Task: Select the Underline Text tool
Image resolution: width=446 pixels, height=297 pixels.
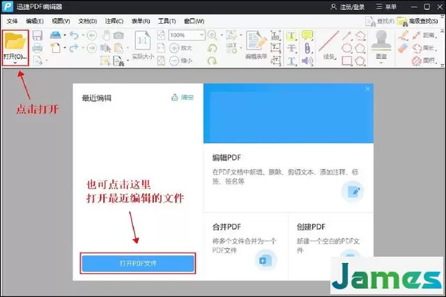Action: 291,61
